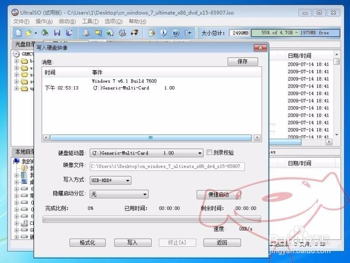
Task: Click the message list scroll right arrow
Action: pos(257,138)
